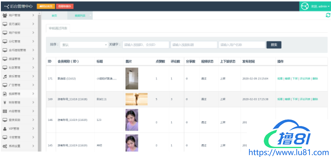Click the monitor icon beside 社区管理
Viewport: 331px width, 157px height.
point(5,68)
